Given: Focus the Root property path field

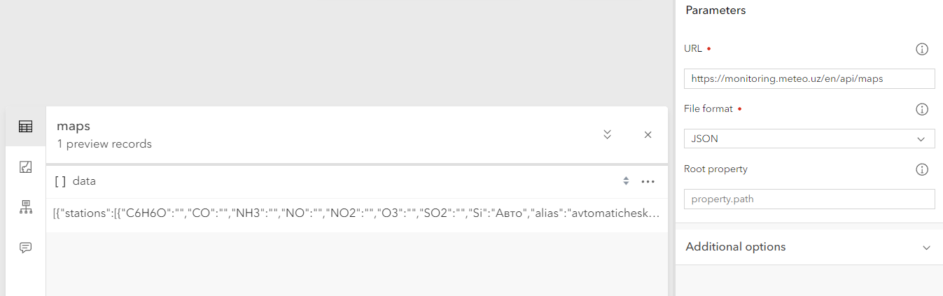Looking at the screenshot, I should pyautogui.click(x=809, y=199).
